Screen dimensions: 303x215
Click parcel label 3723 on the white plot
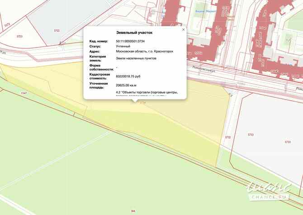19,36
